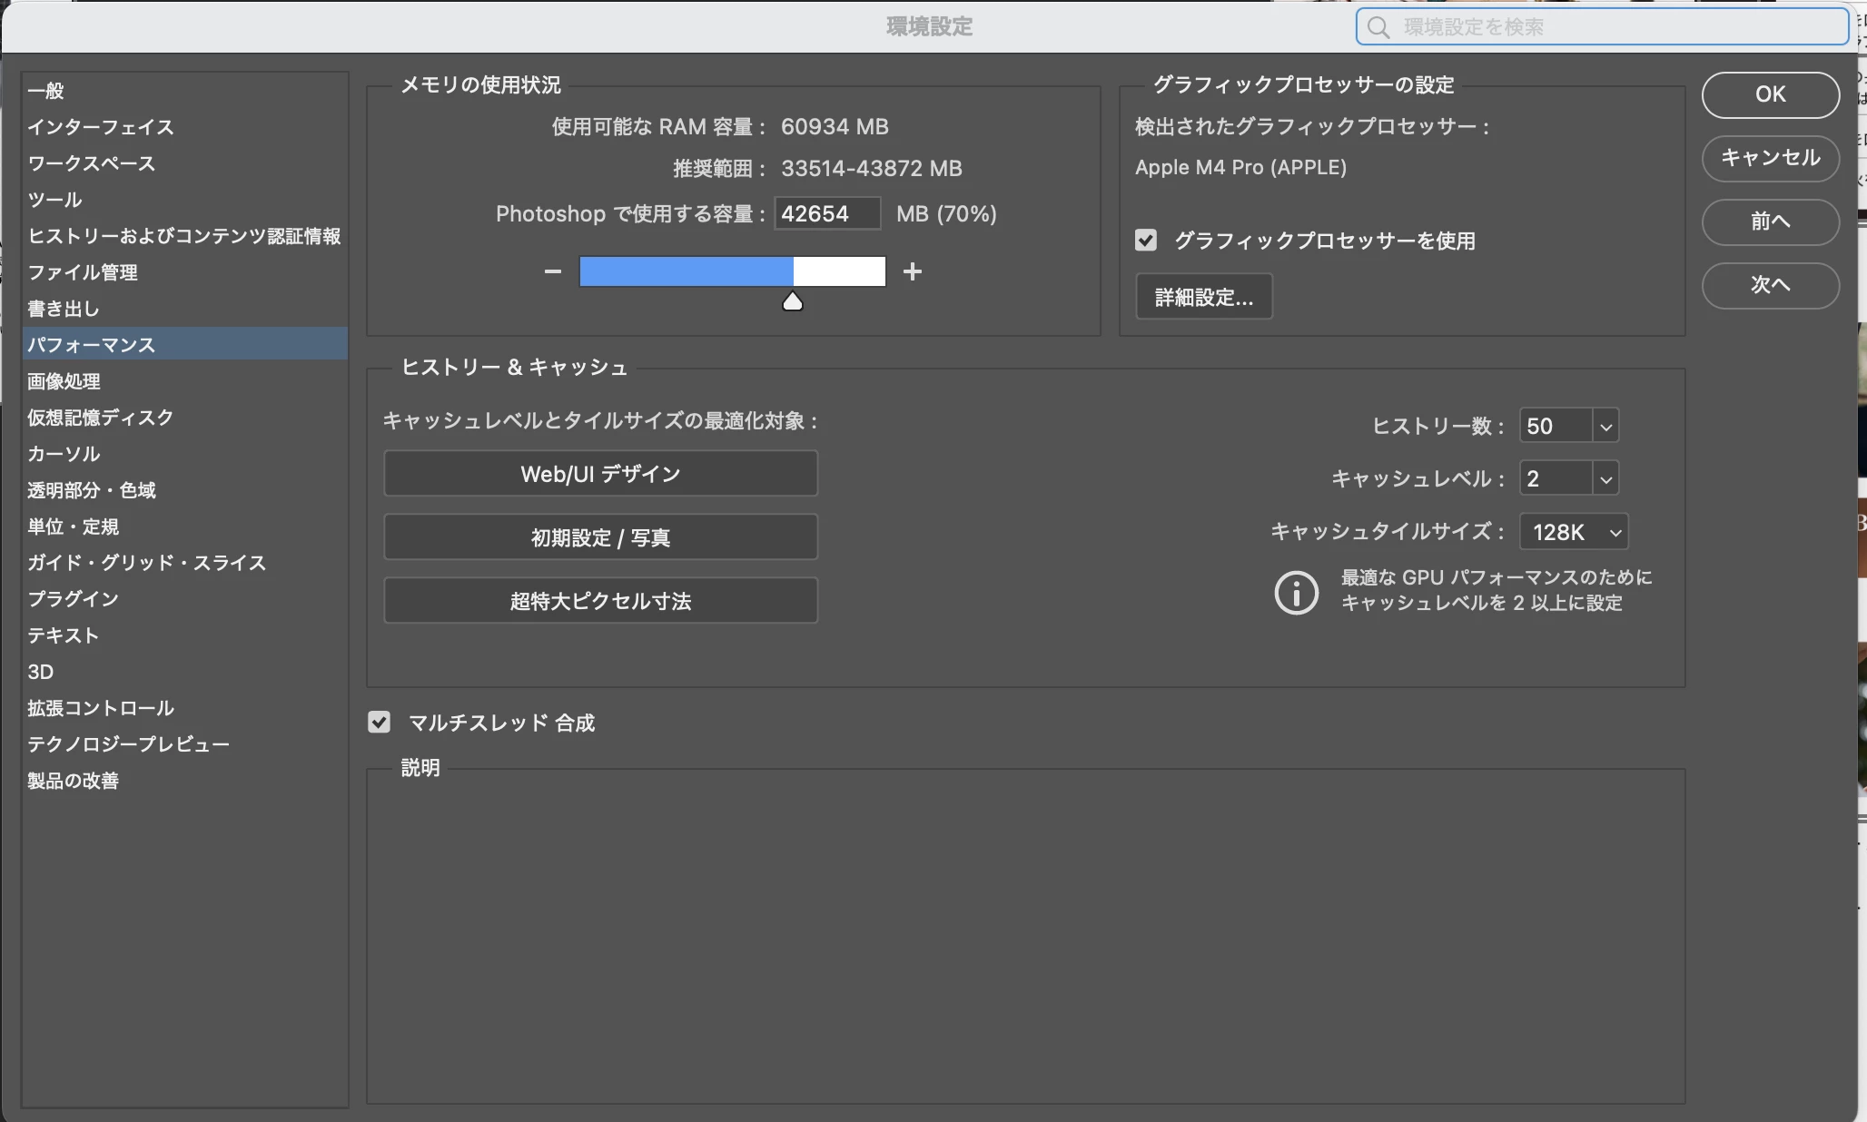Viewport: 1867px width, 1122px height.
Task: Switch to 仮想記憶ディスク category
Action: tap(100, 418)
